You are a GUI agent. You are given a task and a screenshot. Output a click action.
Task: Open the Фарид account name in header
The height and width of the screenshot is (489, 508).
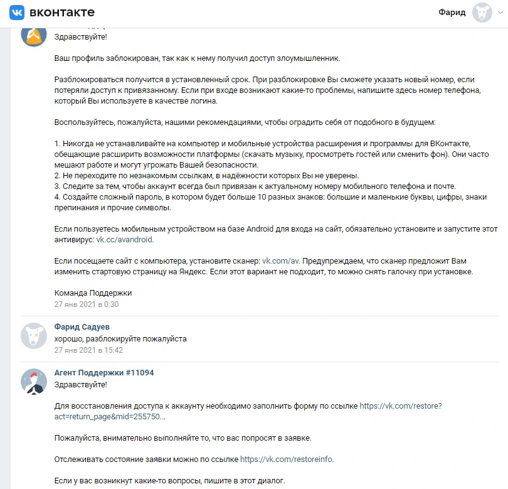(x=452, y=13)
